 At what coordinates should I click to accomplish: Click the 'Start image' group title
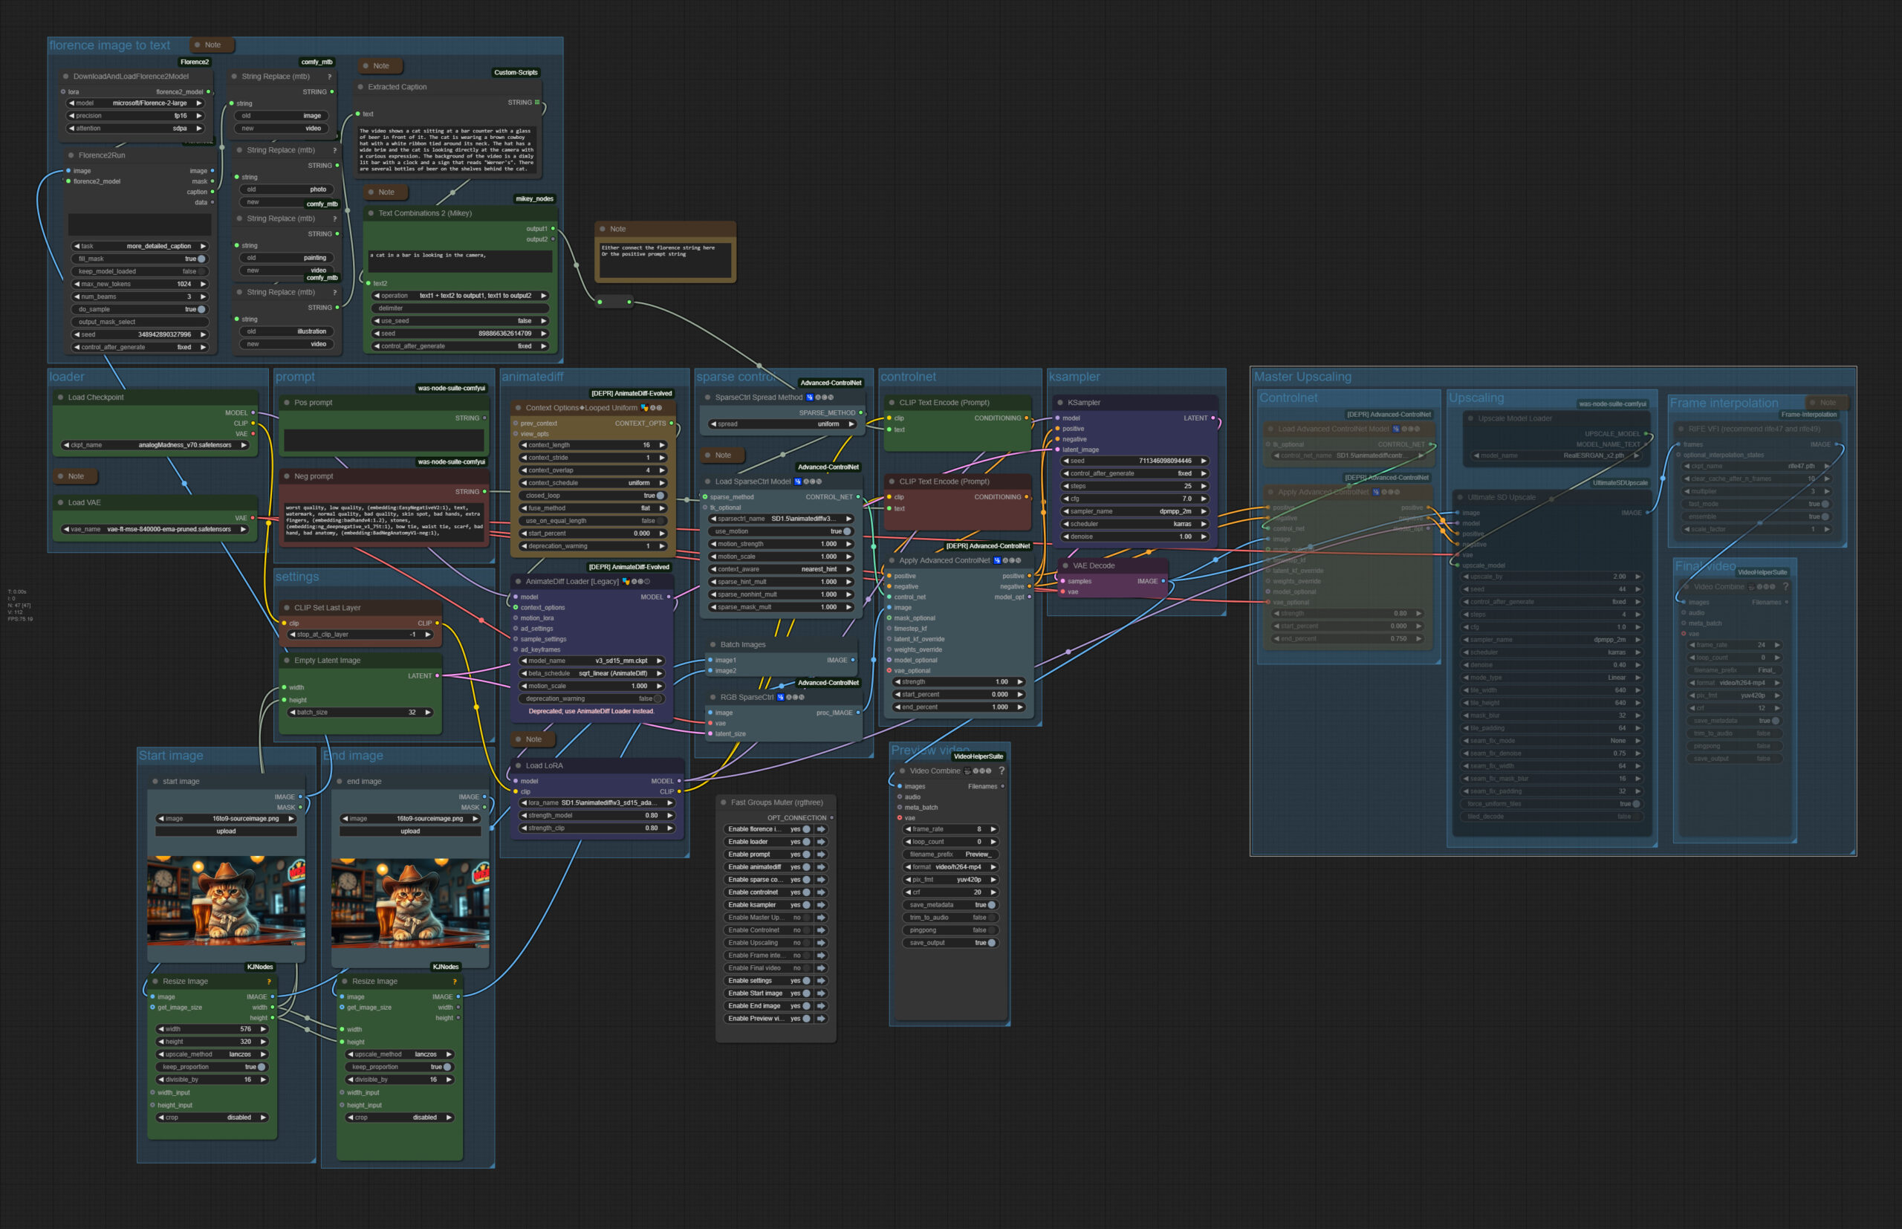[171, 756]
